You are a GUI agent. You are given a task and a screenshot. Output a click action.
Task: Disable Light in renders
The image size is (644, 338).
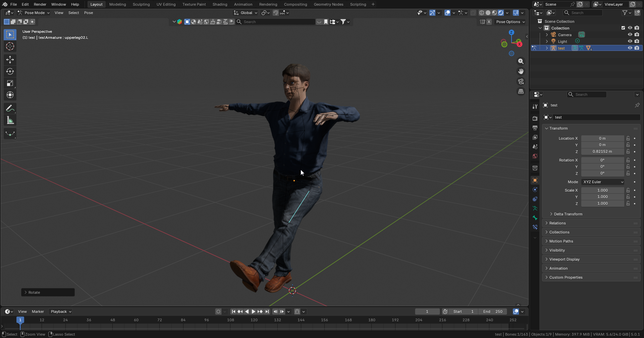(x=637, y=41)
